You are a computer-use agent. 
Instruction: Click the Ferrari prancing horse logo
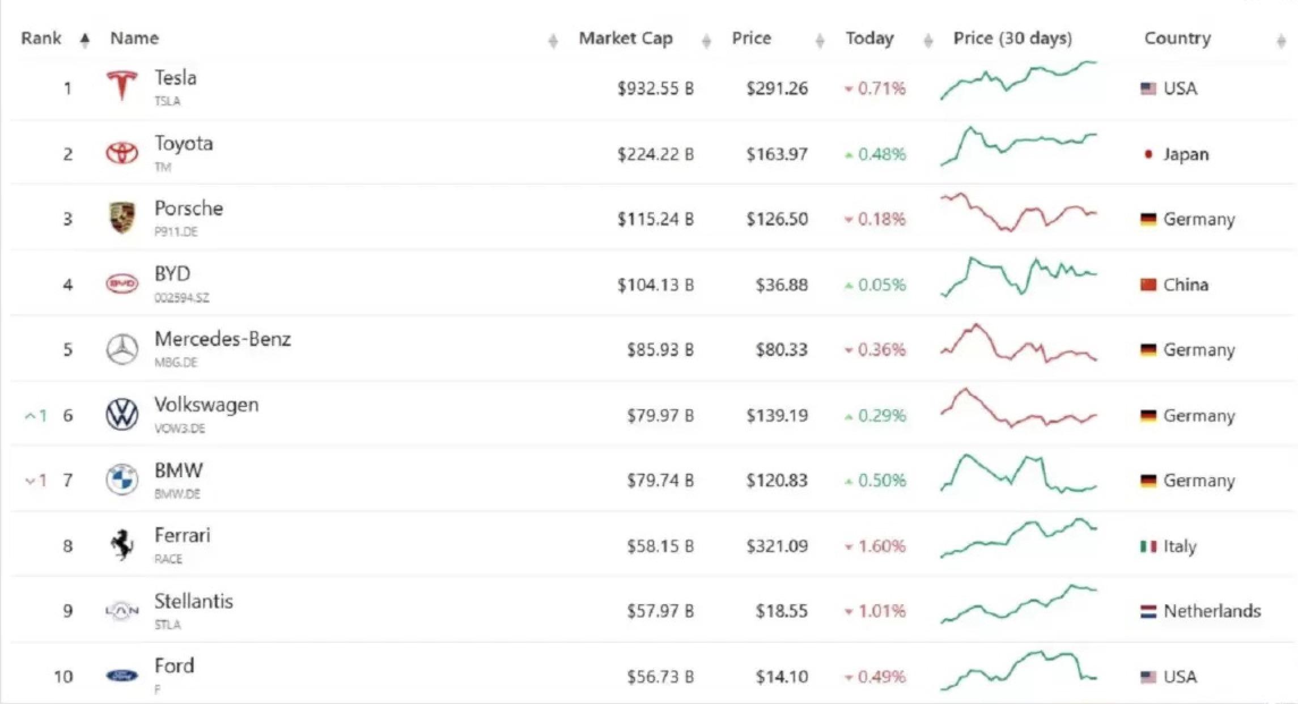(122, 545)
